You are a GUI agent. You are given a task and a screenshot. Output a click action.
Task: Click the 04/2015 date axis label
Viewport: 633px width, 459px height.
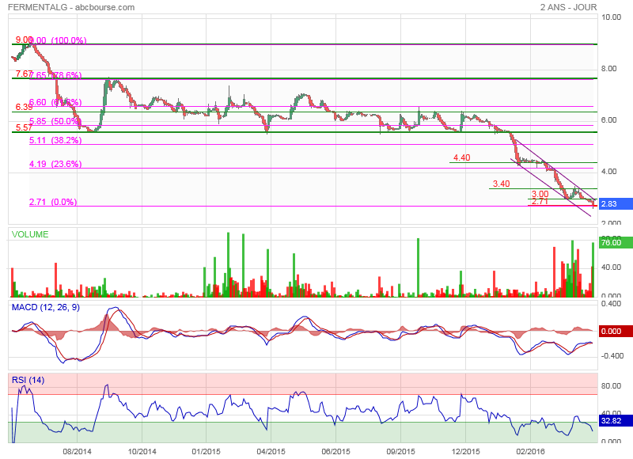[271, 451]
